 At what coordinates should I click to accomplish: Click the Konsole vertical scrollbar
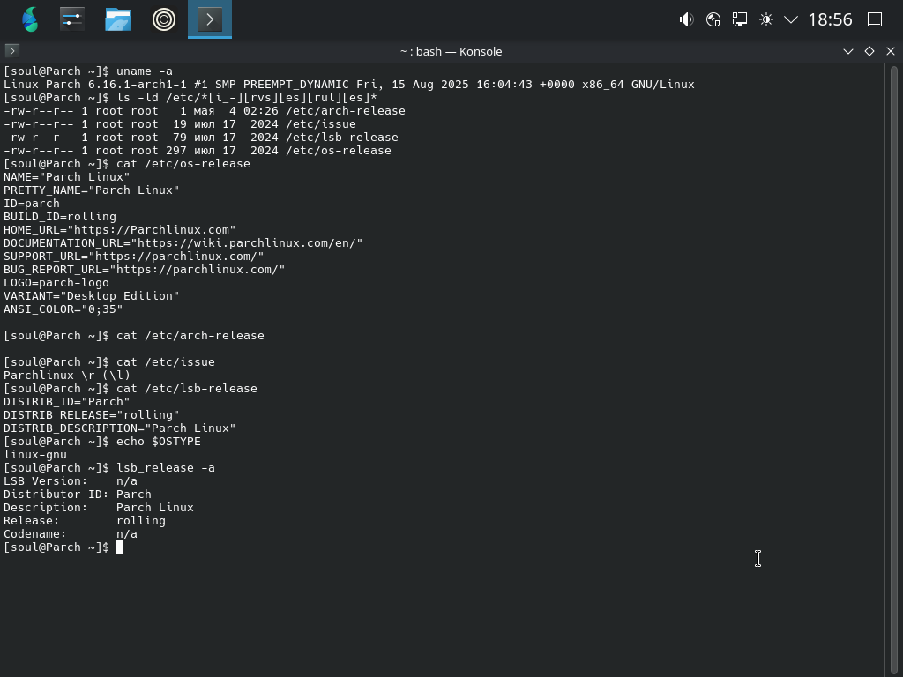coord(894,371)
